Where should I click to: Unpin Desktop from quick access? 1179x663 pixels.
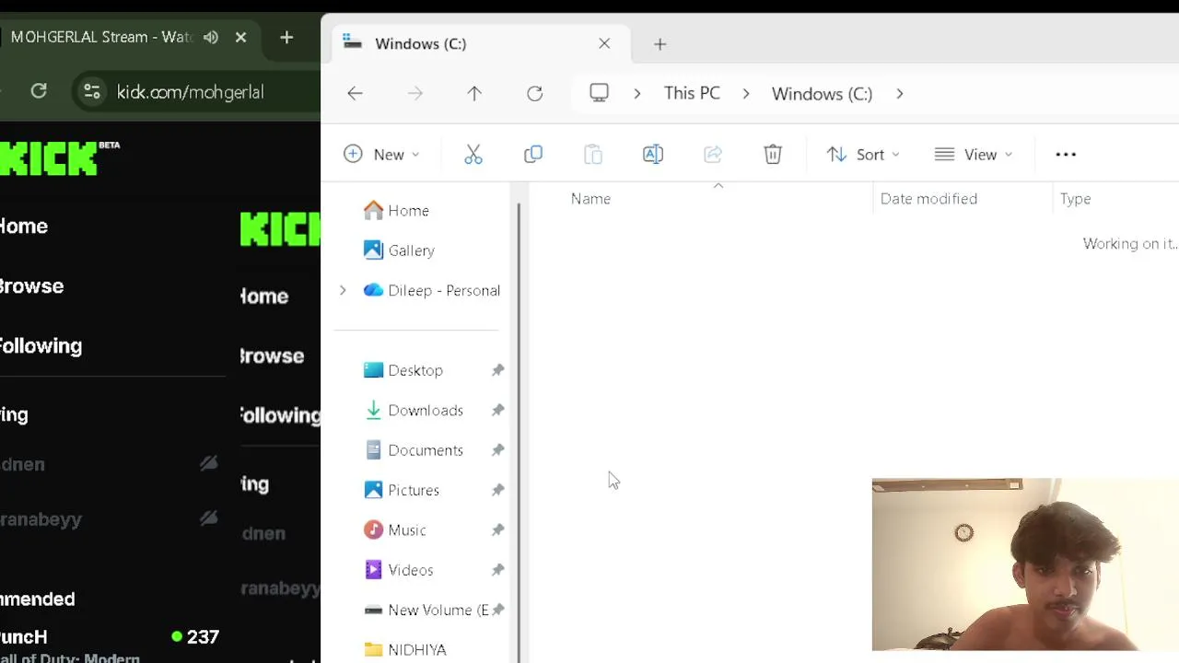tap(497, 370)
